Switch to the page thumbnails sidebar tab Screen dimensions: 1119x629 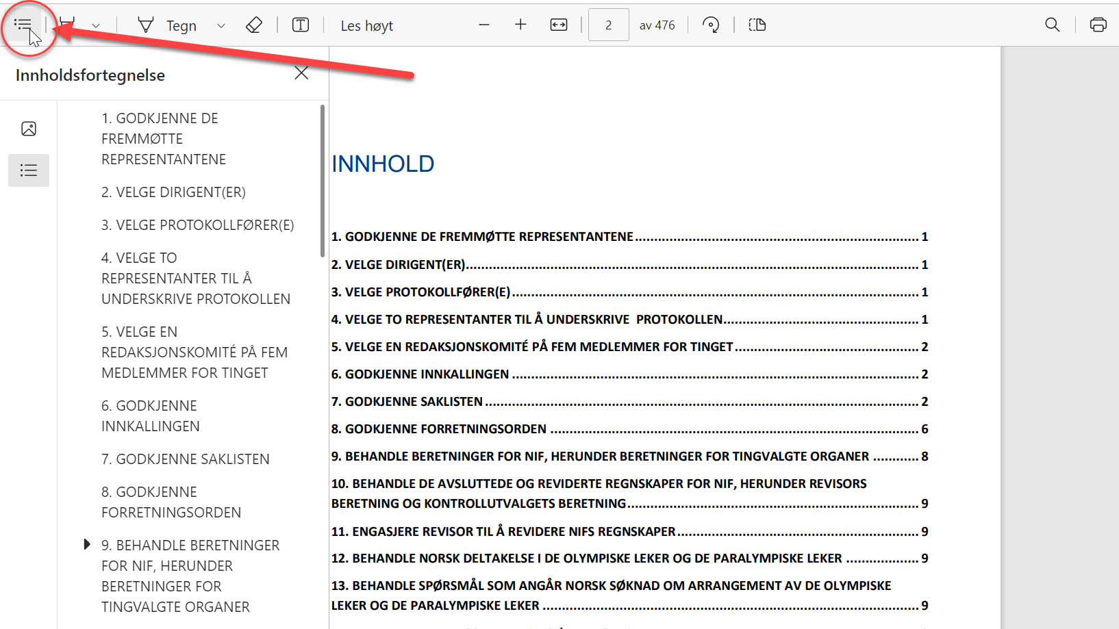coord(29,129)
